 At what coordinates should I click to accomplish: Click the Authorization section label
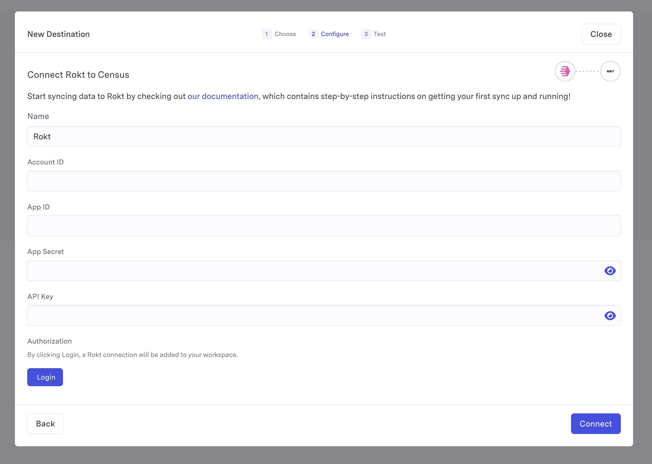(x=50, y=341)
